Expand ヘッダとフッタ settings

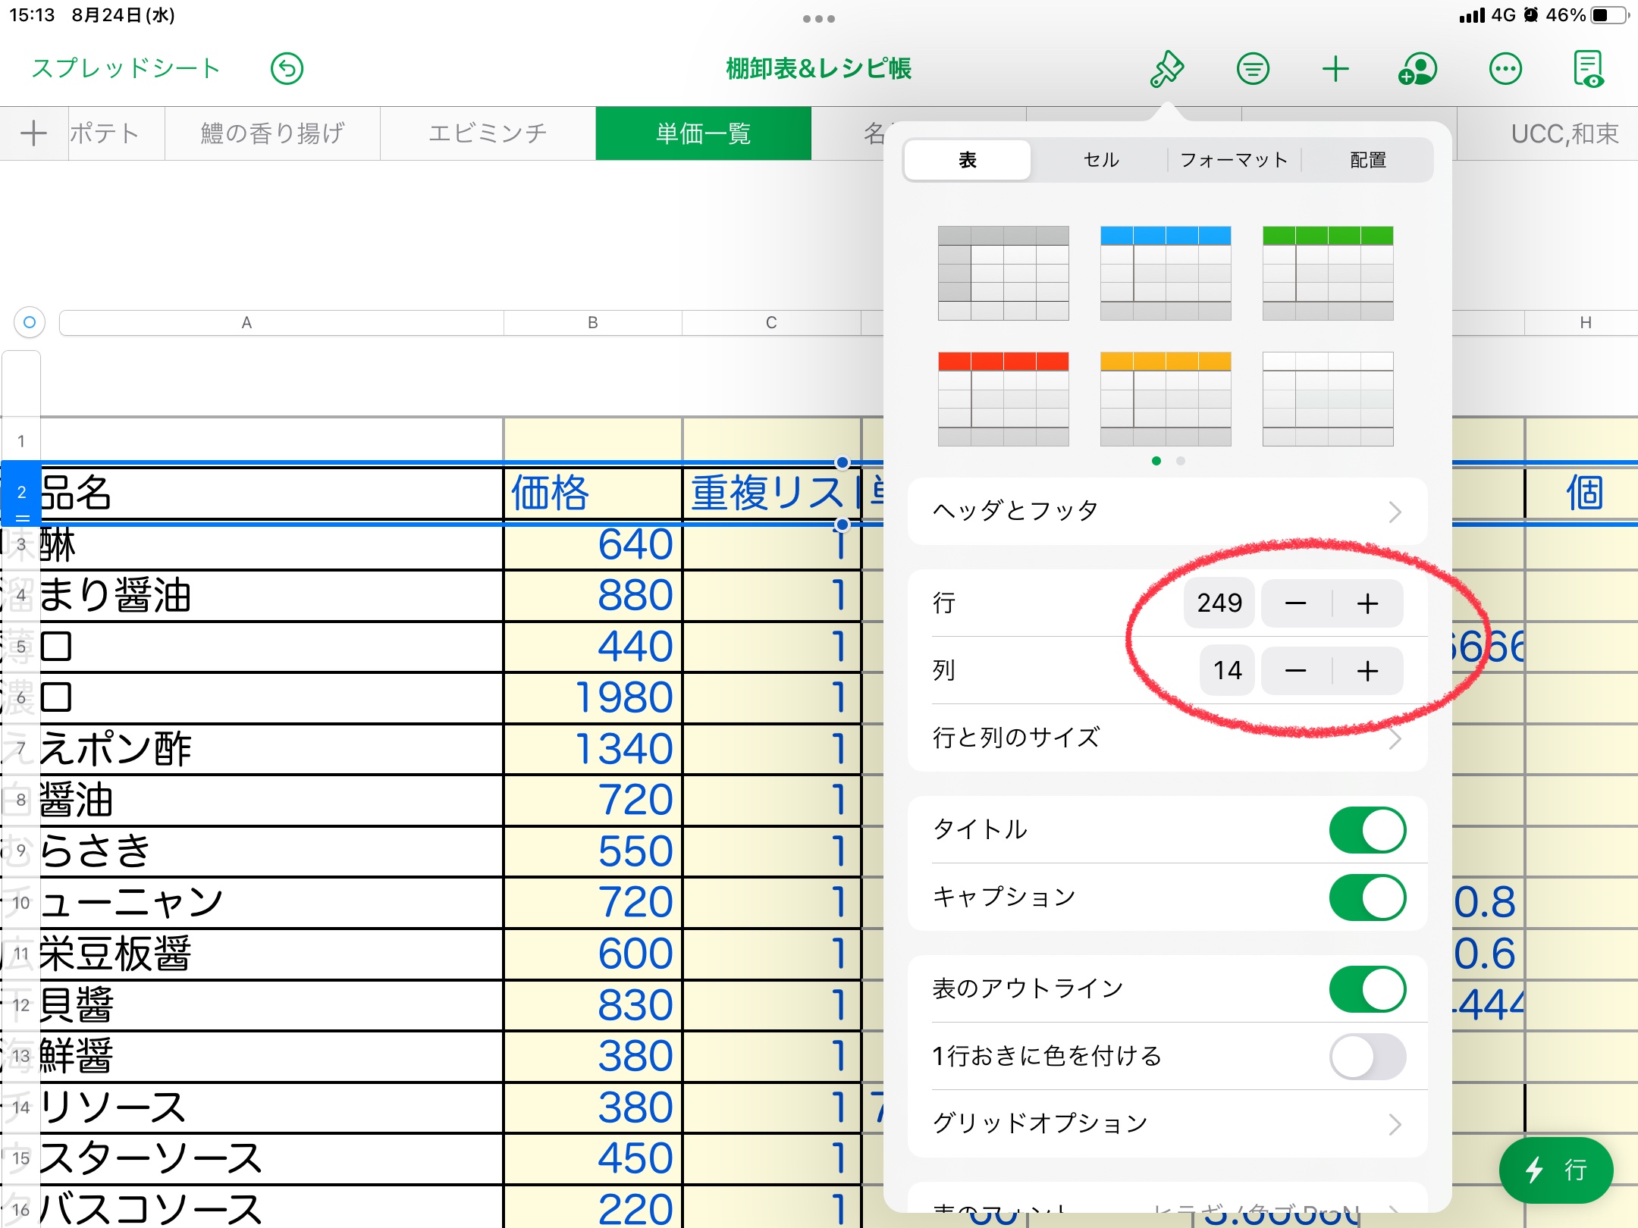coord(1166,511)
